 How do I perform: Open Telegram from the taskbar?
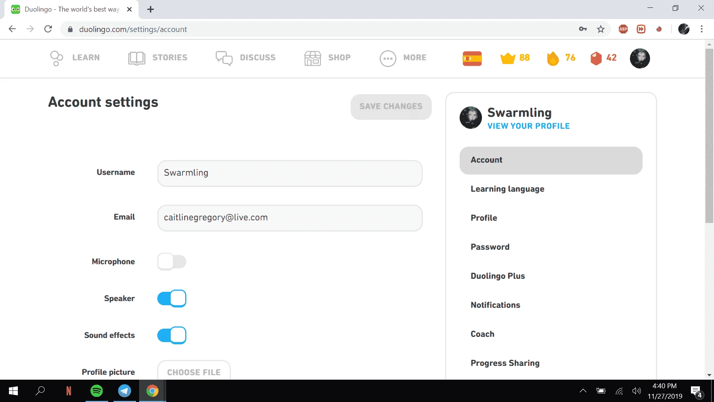[x=125, y=391]
